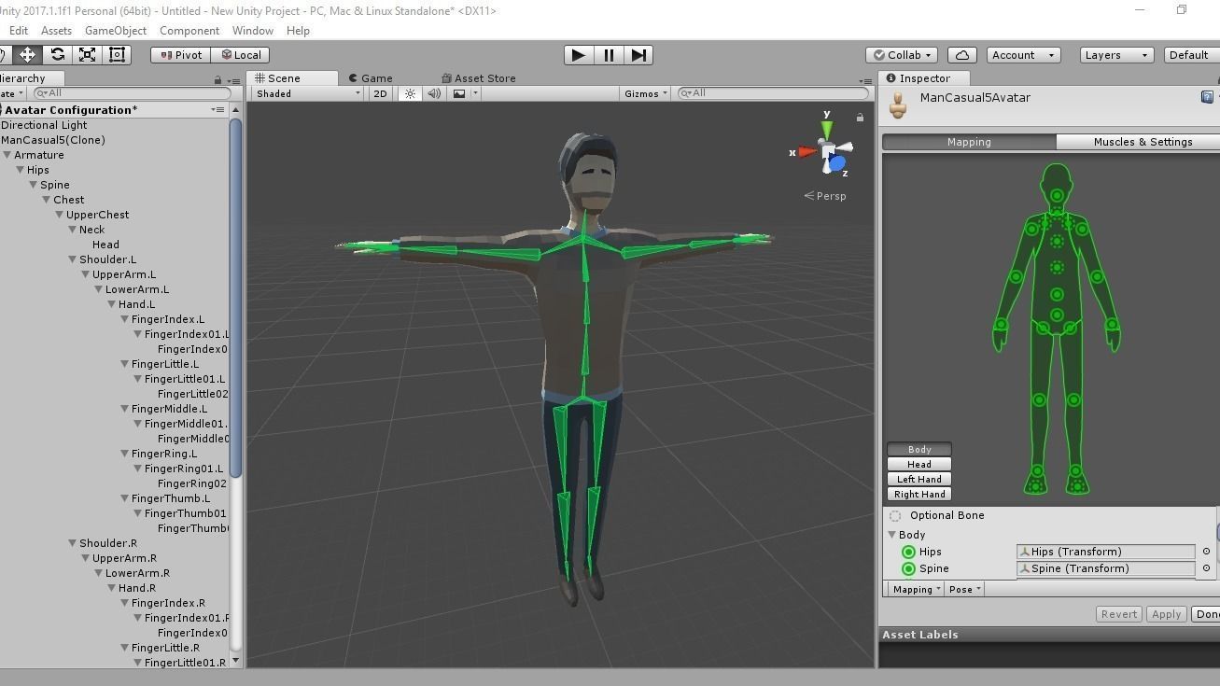
Task: Select the Rotate tool
Action: click(57, 55)
